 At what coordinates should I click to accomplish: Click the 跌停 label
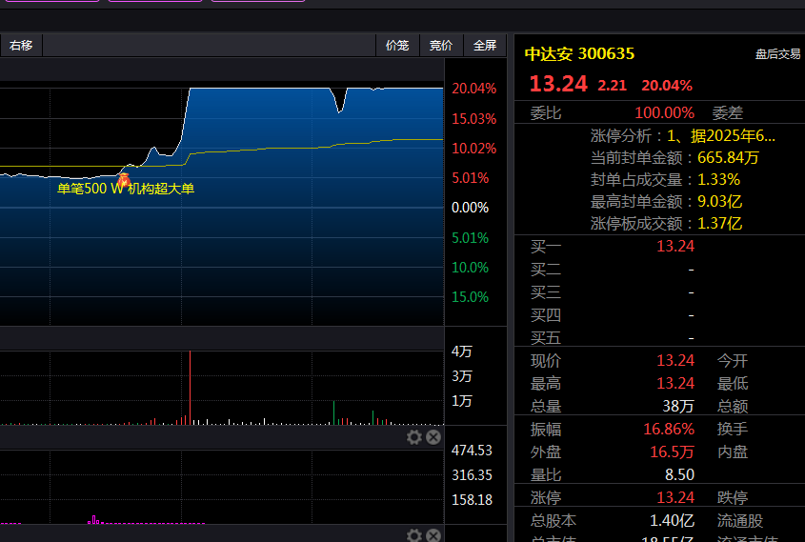pos(732,498)
